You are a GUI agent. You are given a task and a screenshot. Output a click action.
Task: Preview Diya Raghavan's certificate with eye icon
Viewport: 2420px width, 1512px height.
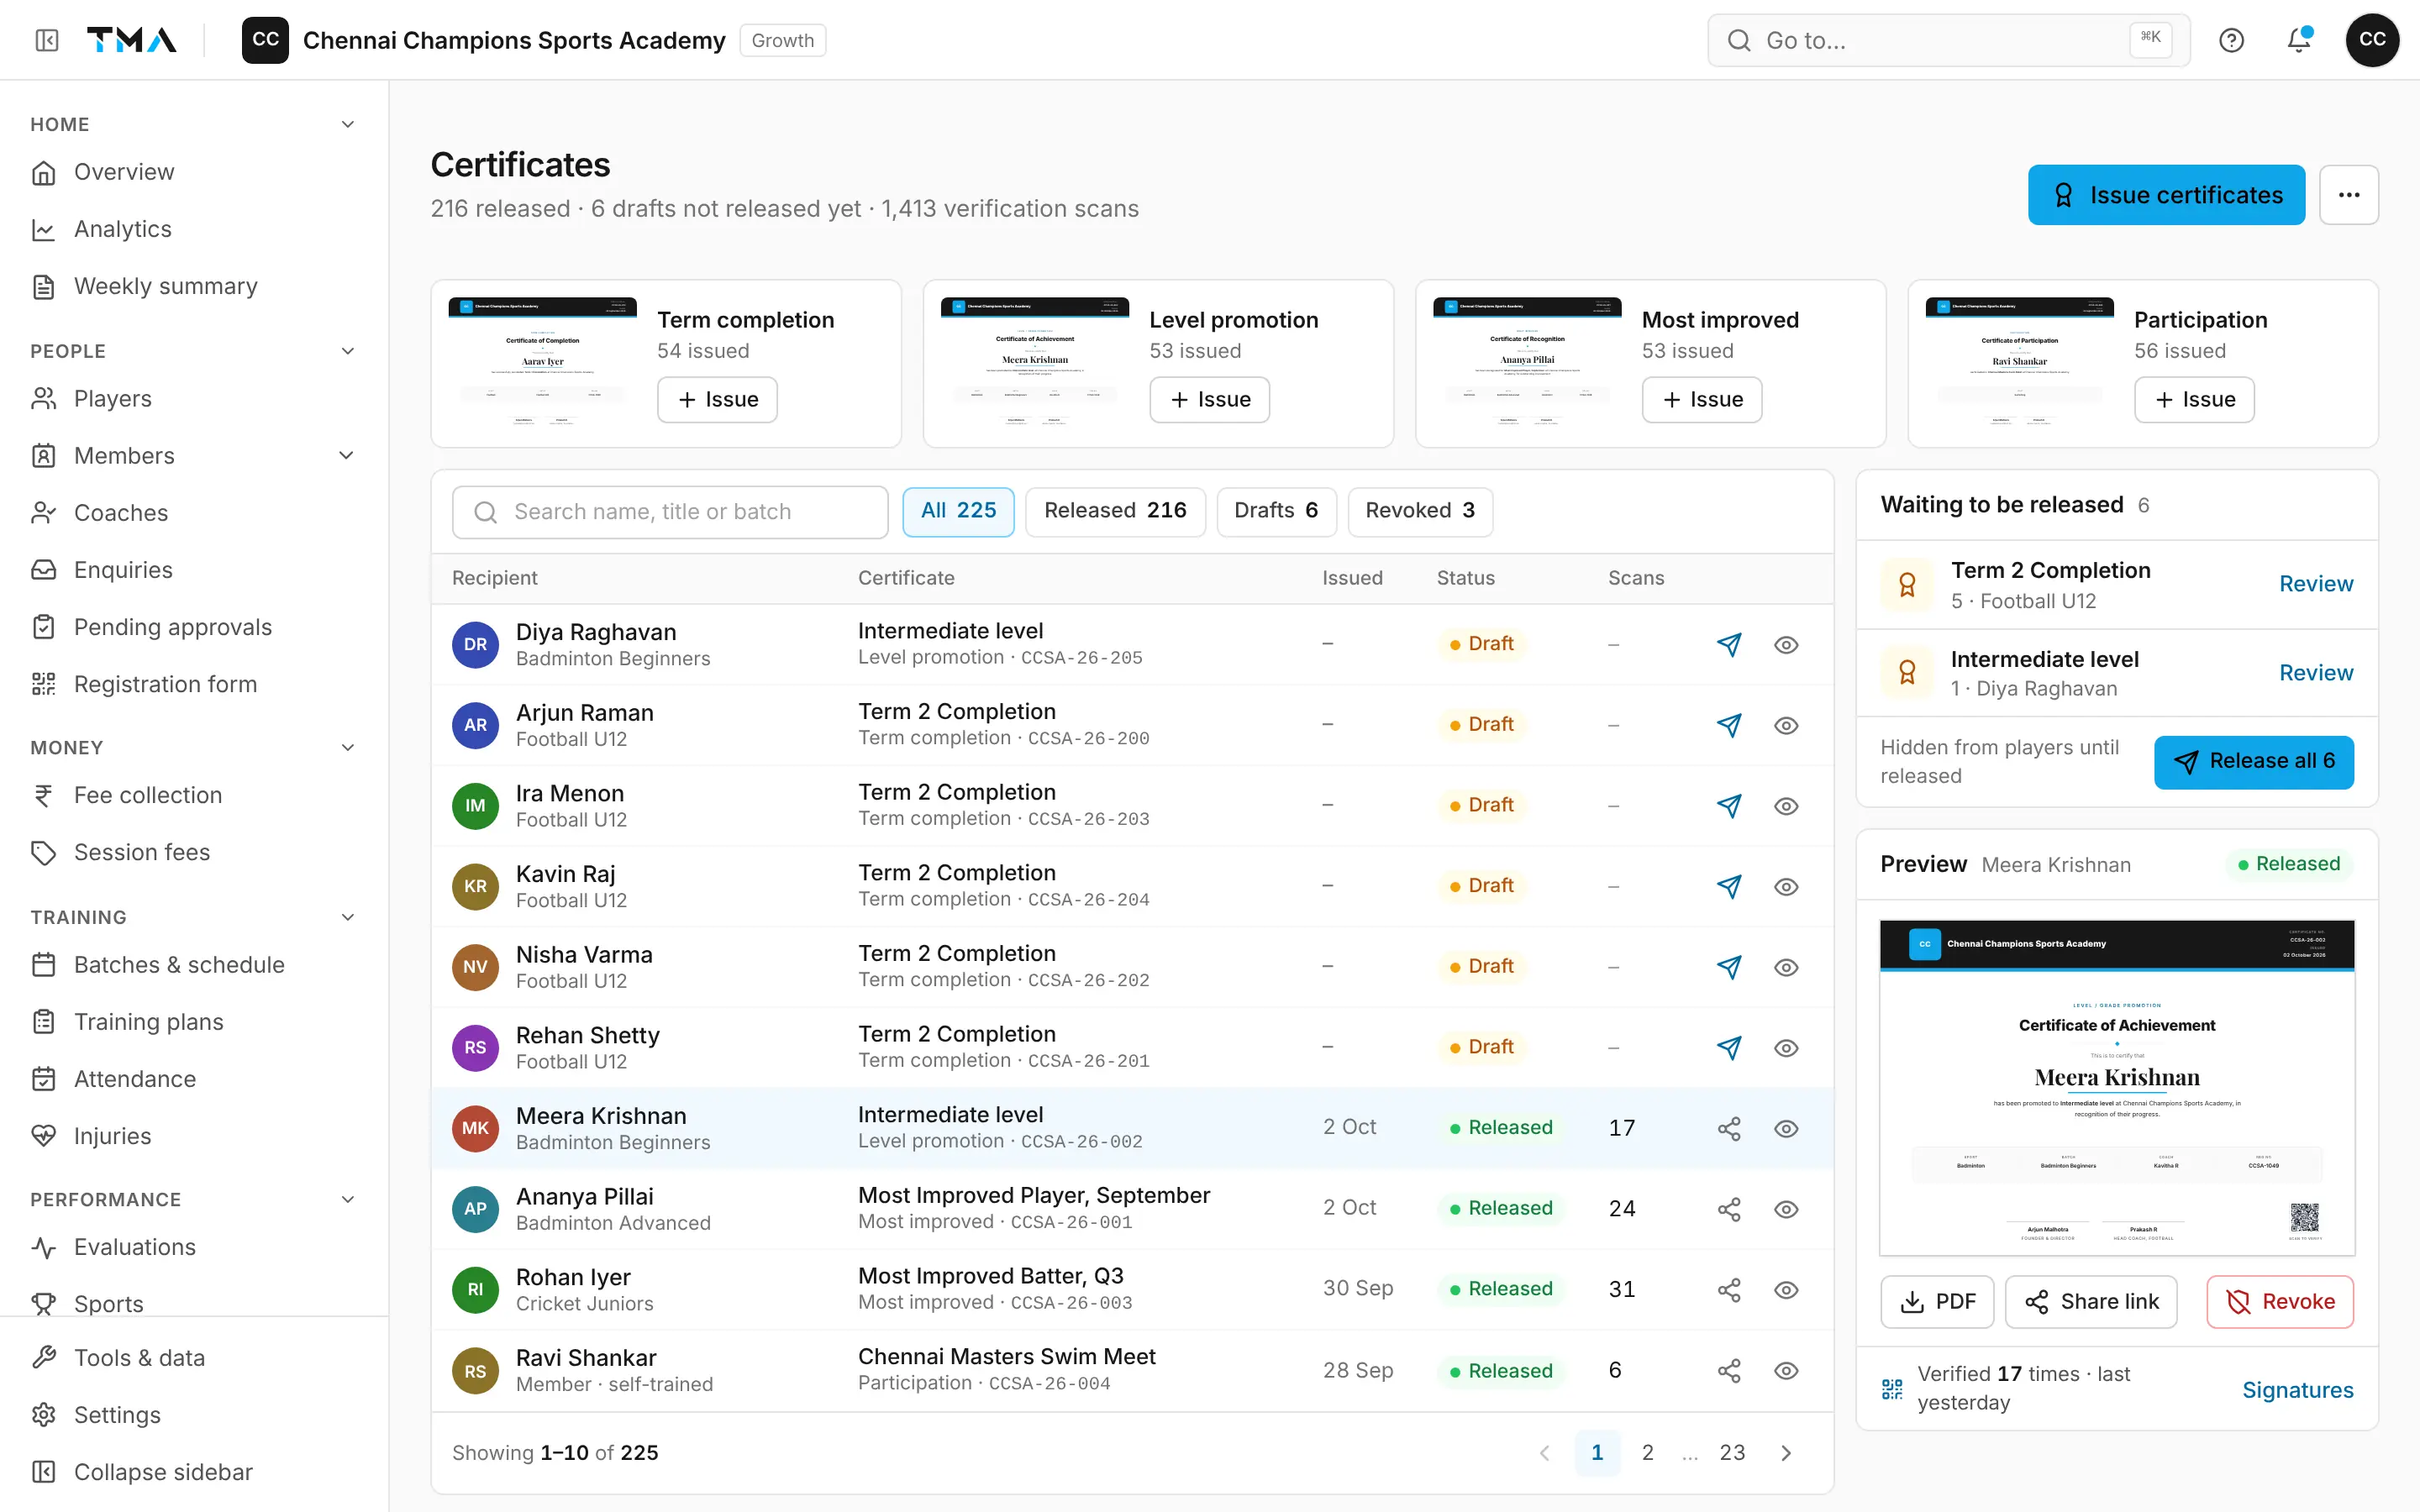pyautogui.click(x=1786, y=644)
